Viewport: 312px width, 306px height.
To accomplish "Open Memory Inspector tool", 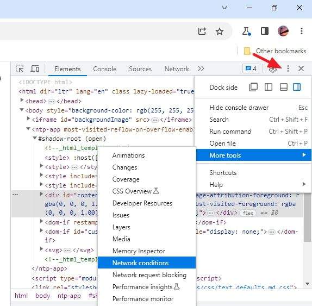I will 147,251.
